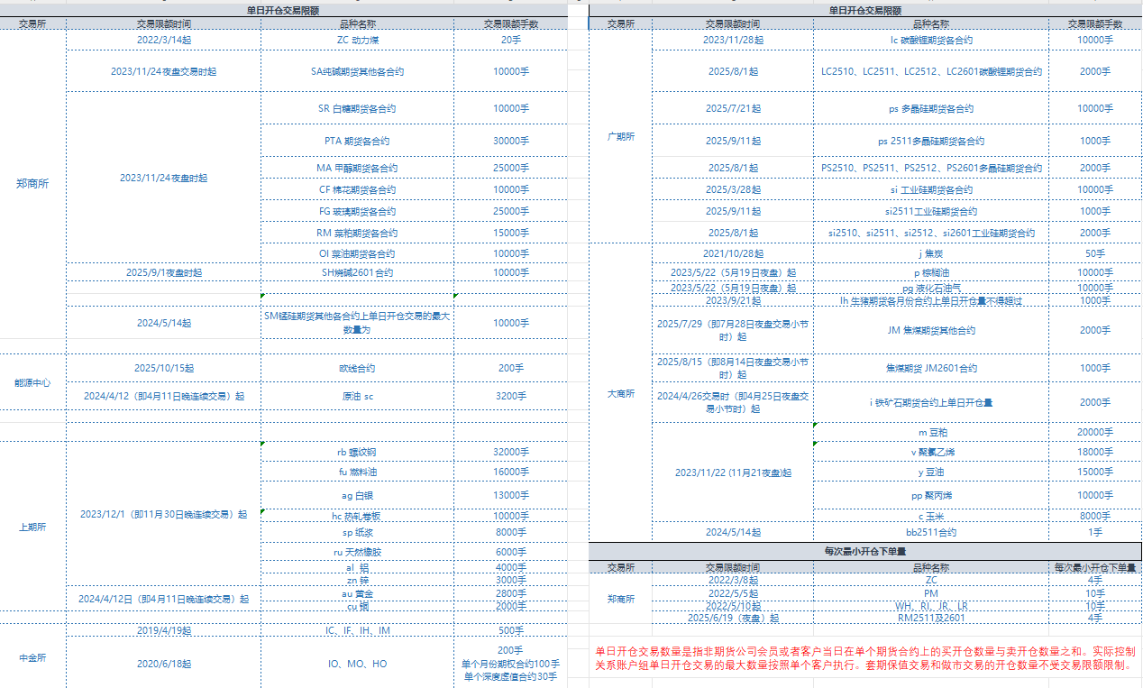This screenshot has width=1143, height=688.
Task: Click the 上期所 exchange label cell
Action: coord(33,526)
